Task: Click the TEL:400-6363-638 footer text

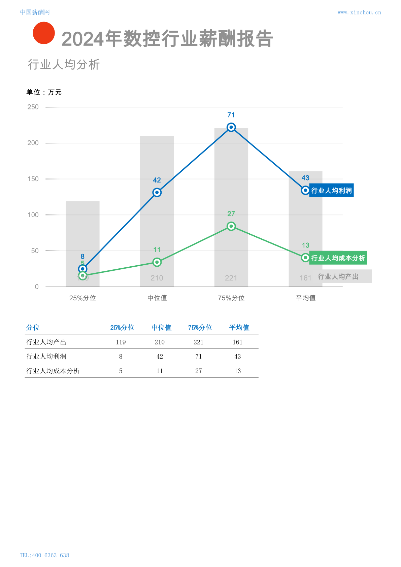Action: [x=44, y=555]
